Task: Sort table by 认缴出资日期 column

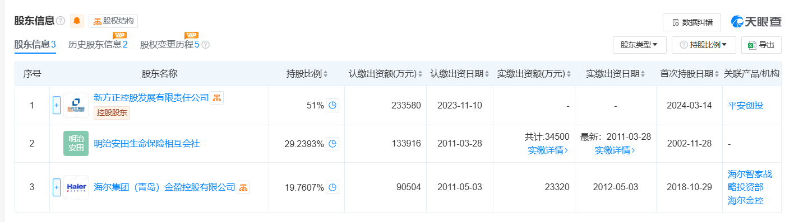Action: (460, 74)
